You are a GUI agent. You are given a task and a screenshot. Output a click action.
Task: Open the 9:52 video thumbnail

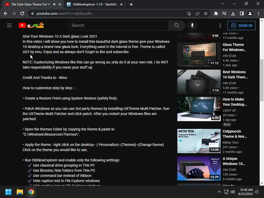pyautogui.click(x=199, y=36)
